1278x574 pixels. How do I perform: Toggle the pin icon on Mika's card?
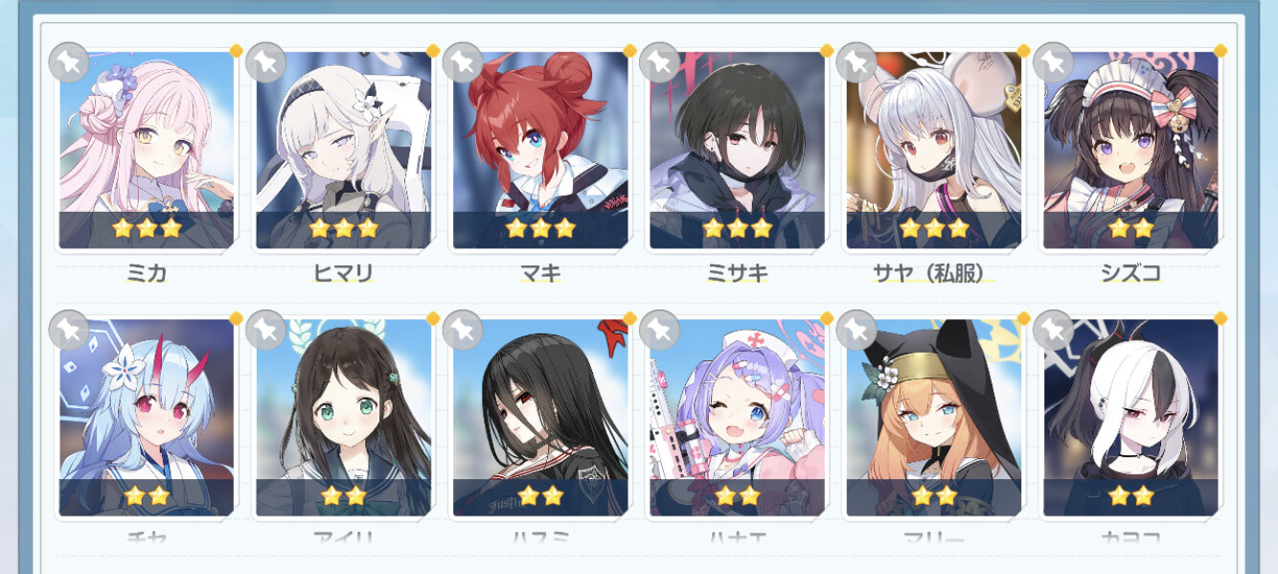point(69,62)
